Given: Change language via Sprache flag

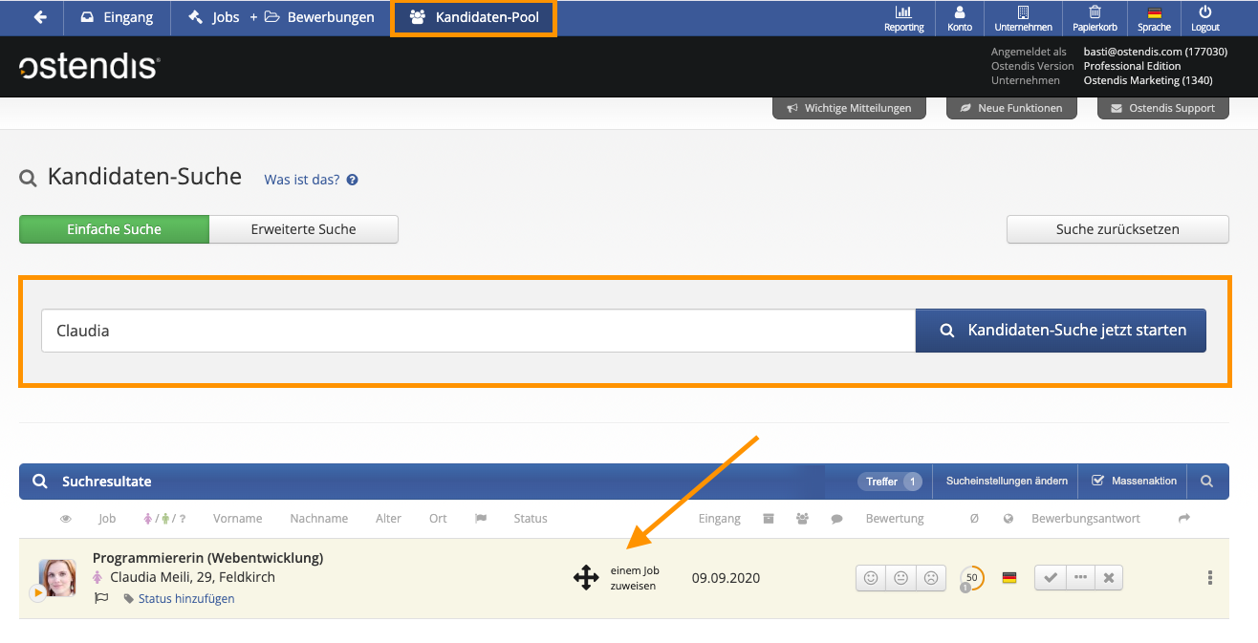Looking at the screenshot, I should coord(1154,18).
